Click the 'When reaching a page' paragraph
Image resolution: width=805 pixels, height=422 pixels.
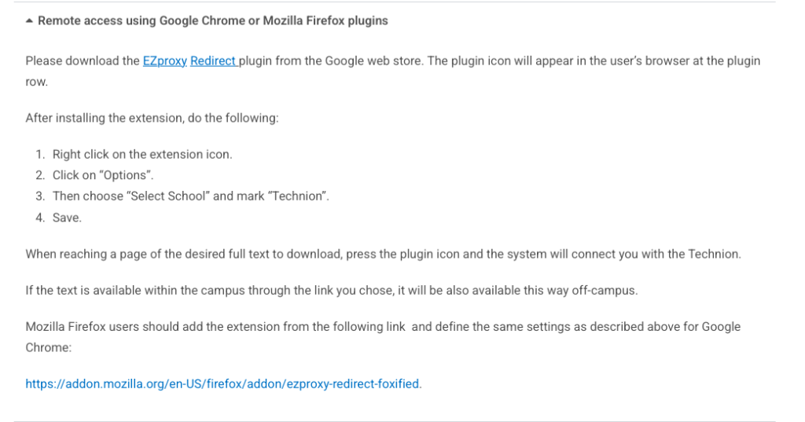383,254
